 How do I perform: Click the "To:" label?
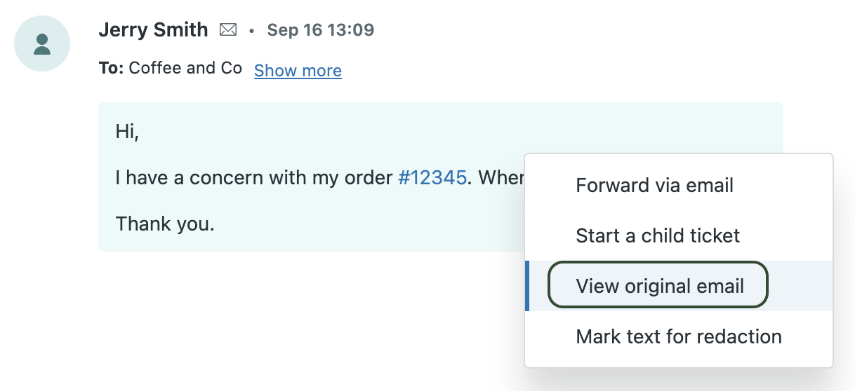[111, 68]
